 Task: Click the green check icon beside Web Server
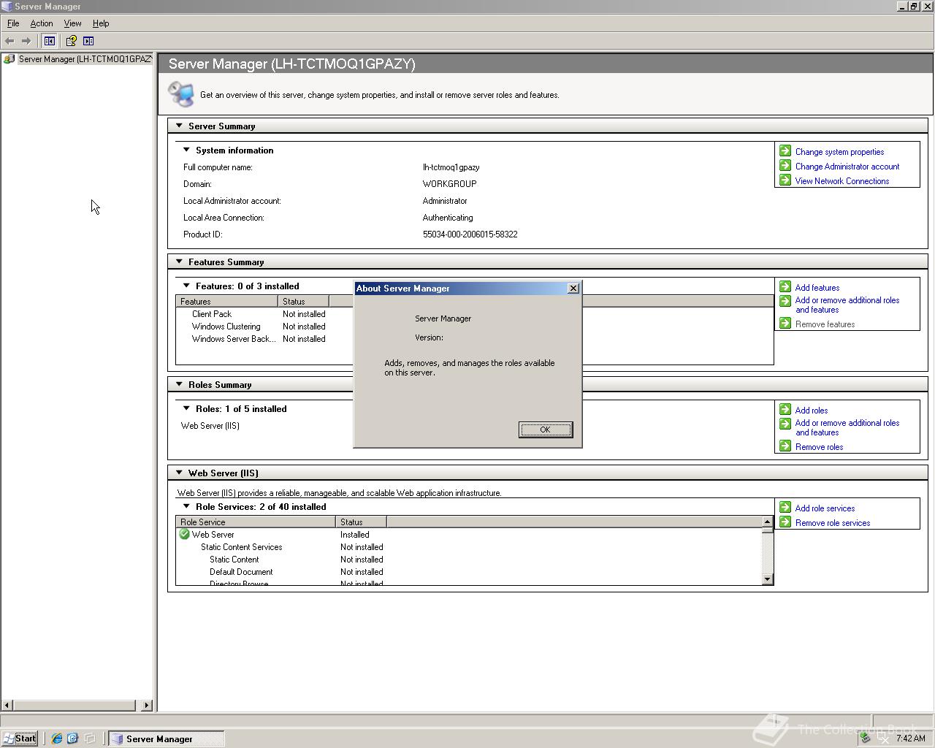click(x=185, y=534)
